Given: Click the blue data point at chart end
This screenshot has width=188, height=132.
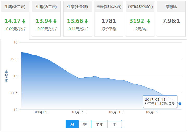Looking at the screenshot, I should pos(180,104).
